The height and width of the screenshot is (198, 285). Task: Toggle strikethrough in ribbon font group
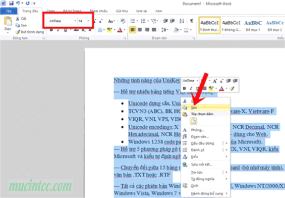pyautogui.click(x=76, y=30)
